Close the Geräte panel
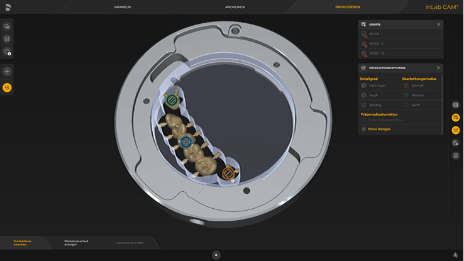464x261 pixels. coord(438,25)
